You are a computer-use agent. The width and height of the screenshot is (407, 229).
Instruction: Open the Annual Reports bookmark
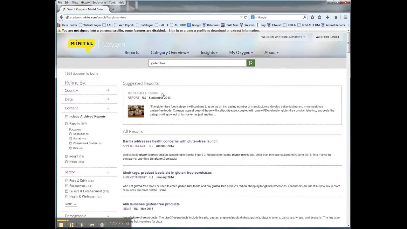333,25
